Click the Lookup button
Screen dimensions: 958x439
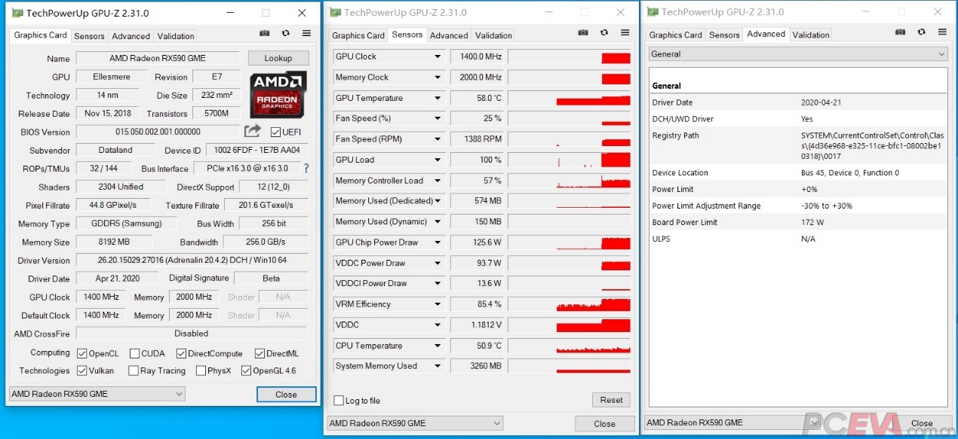[x=278, y=57]
